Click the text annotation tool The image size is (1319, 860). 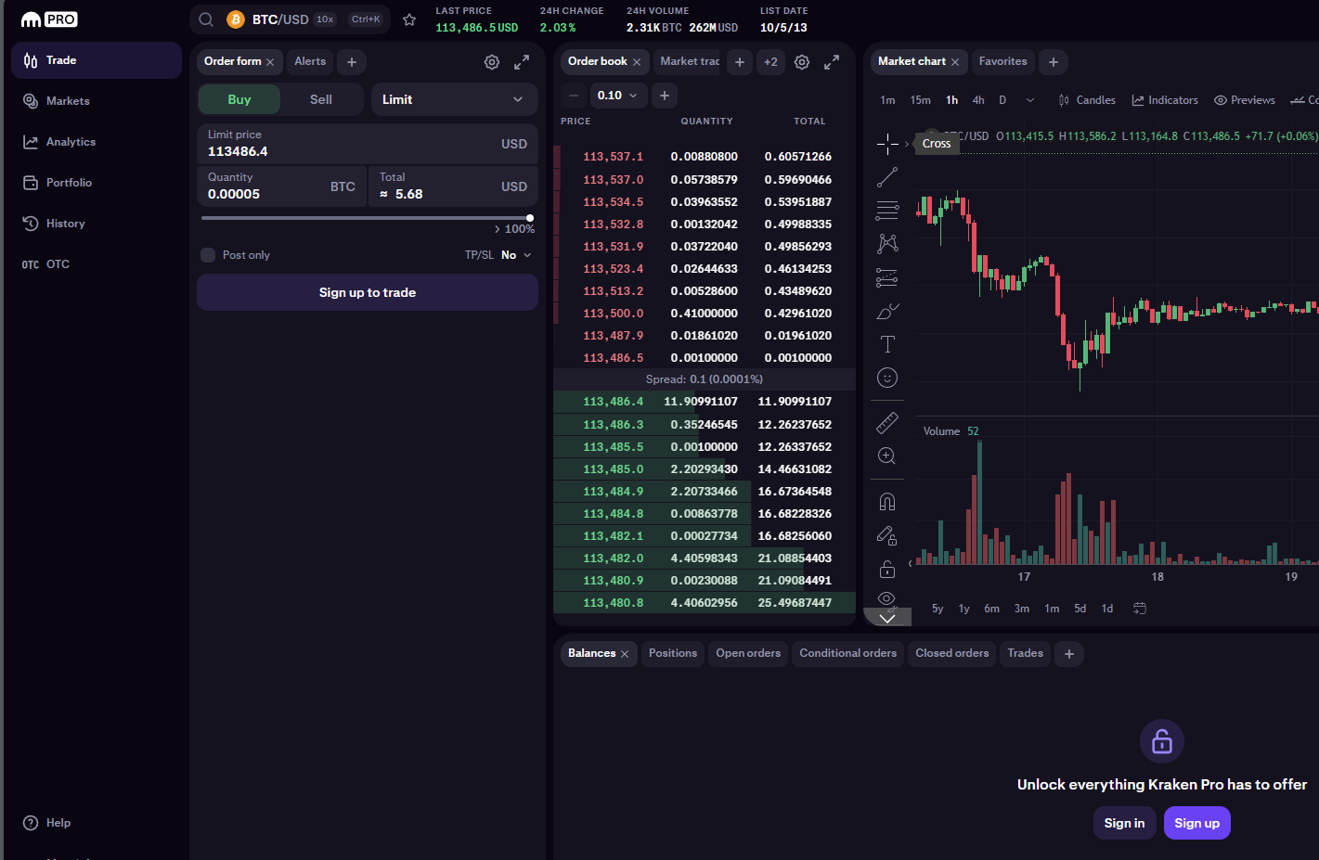pos(887,344)
